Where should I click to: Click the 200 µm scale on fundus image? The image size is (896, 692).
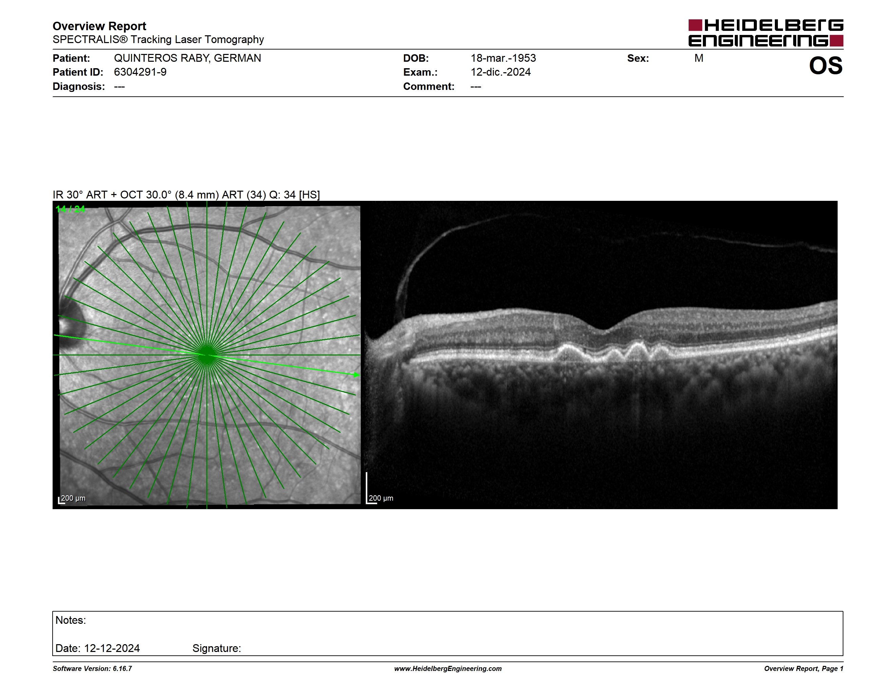(72, 499)
